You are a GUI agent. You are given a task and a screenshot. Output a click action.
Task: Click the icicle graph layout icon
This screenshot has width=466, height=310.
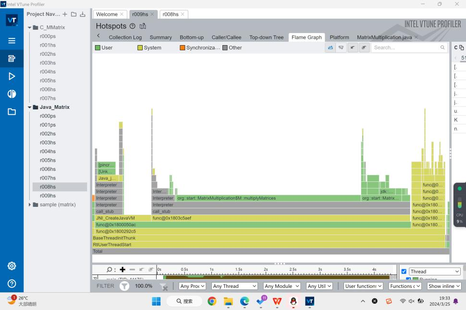341,48
